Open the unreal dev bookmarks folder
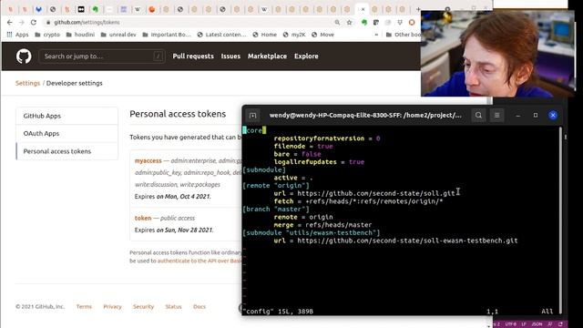Image resolution: width=583 pixels, height=328 pixels. click(x=118, y=35)
